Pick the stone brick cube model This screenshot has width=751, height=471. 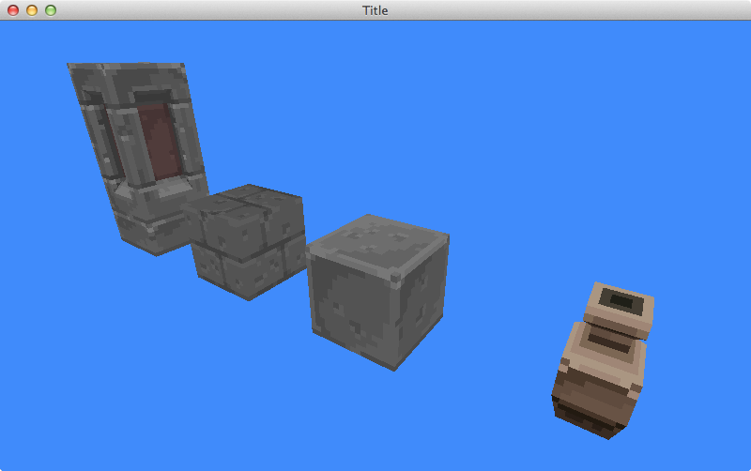pyautogui.click(x=247, y=242)
